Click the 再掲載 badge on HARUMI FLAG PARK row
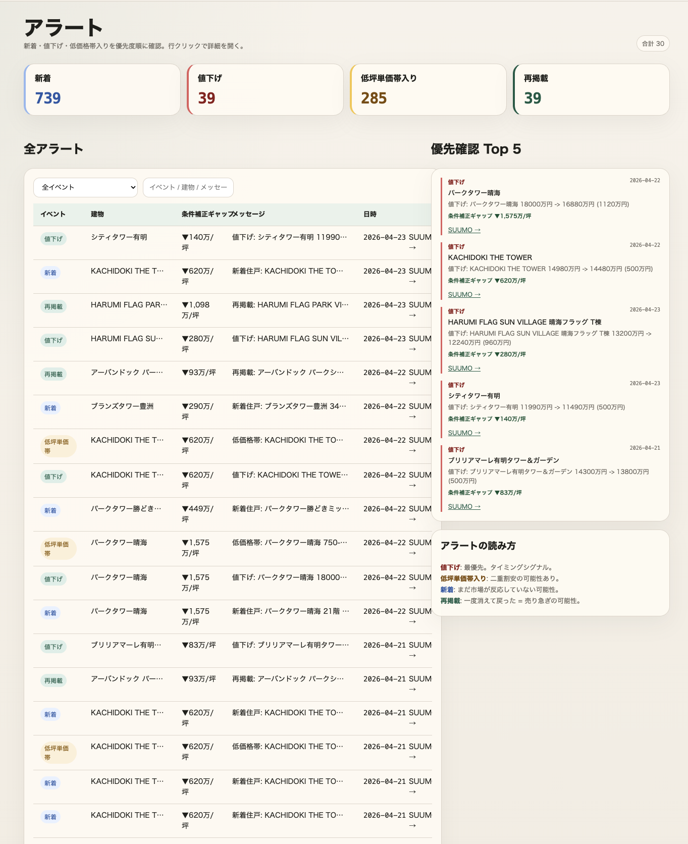 (x=53, y=306)
